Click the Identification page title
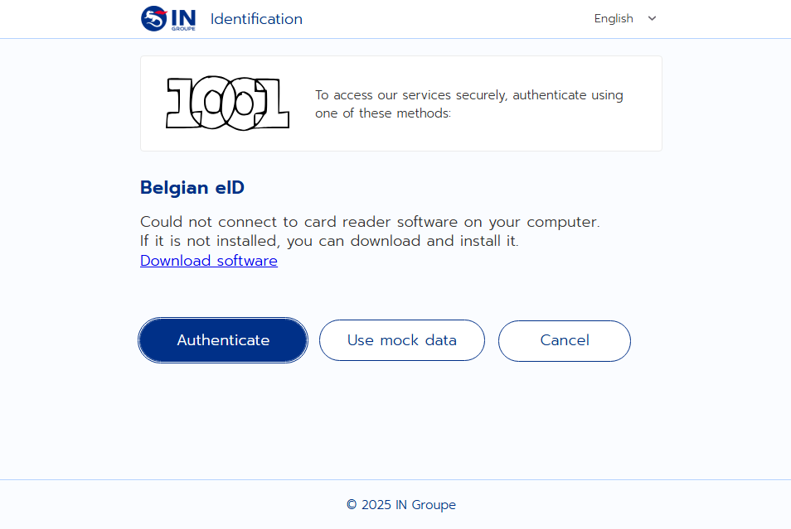Image resolution: width=791 pixels, height=529 pixels. [x=256, y=19]
